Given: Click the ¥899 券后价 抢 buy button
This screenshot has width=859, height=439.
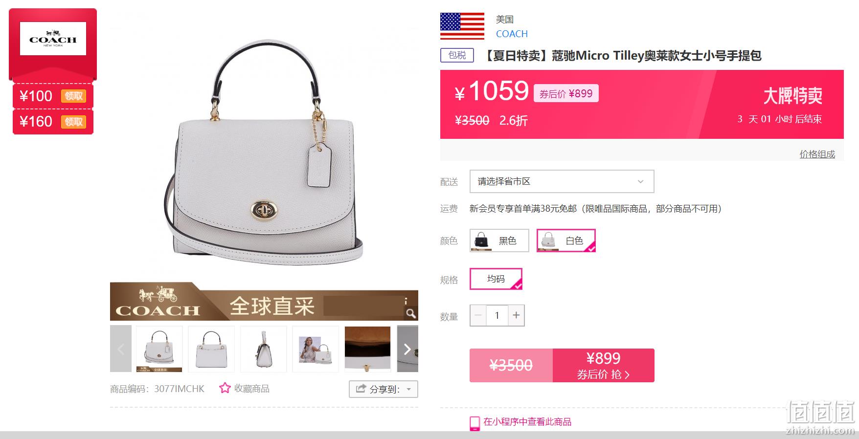Looking at the screenshot, I should click(x=603, y=365).
